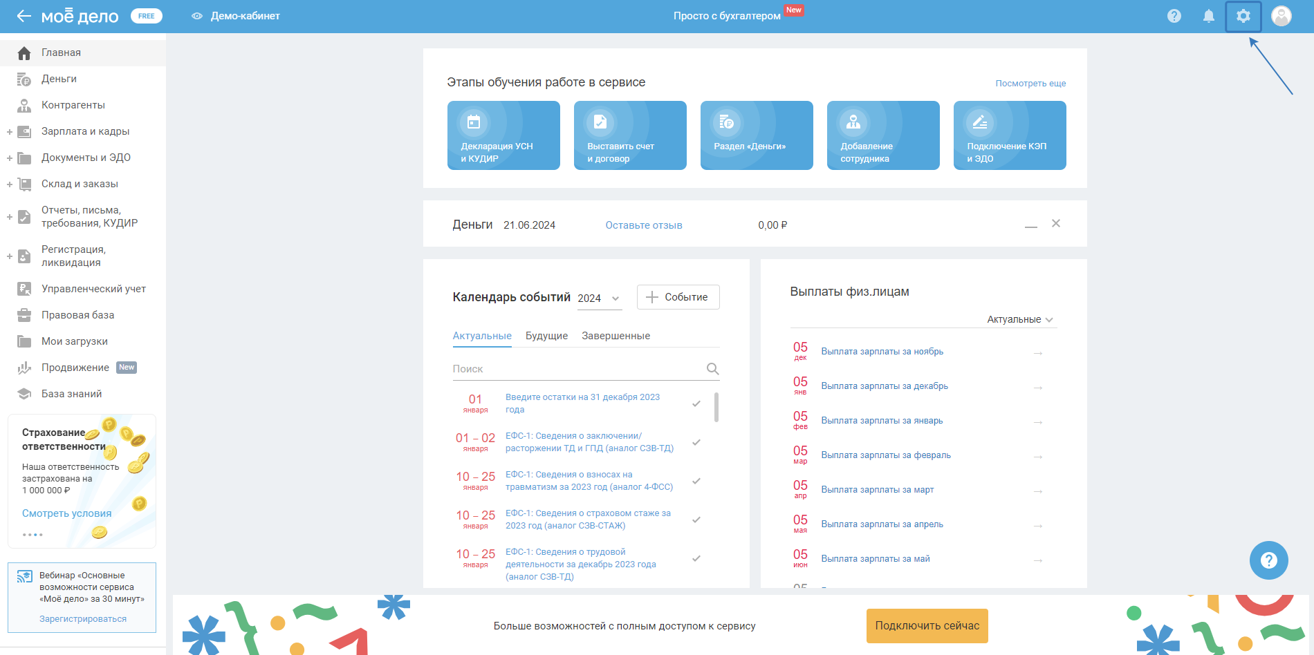Follow the Посмотреть еще link

1030,84
